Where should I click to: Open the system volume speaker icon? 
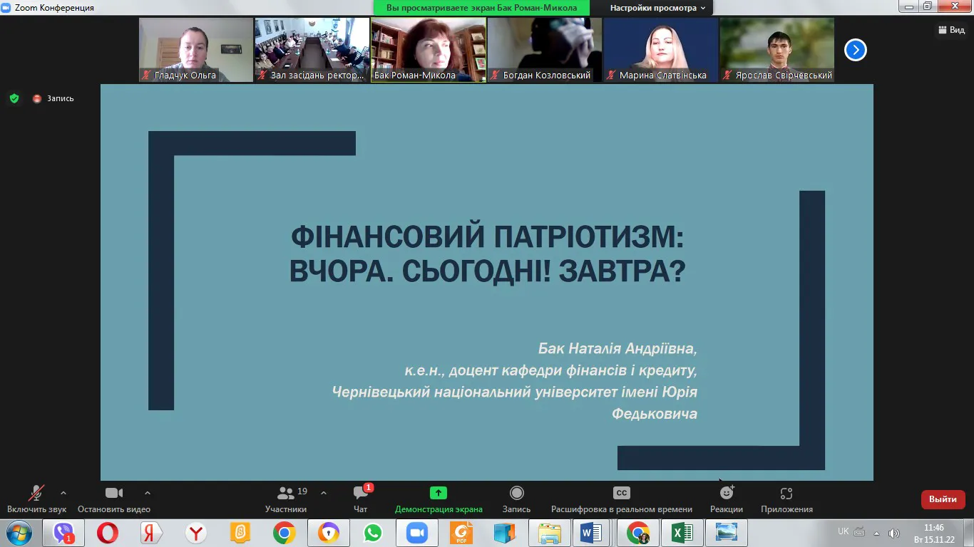[x=893, y=533]
